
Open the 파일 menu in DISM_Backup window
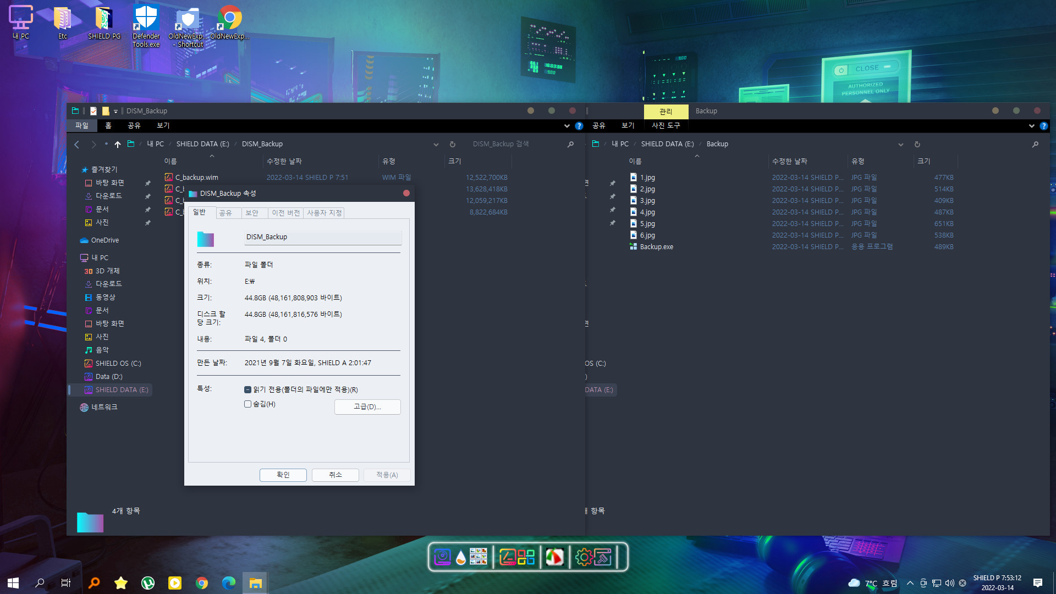82,126
